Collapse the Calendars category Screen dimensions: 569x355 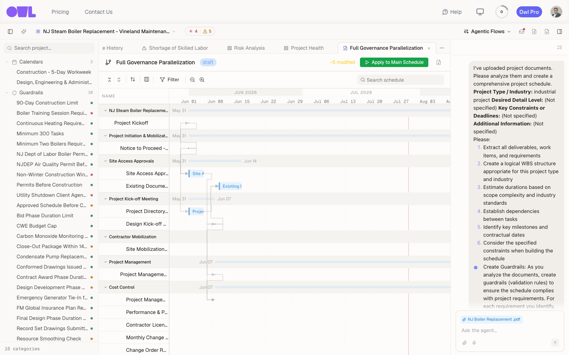[7, 62]
